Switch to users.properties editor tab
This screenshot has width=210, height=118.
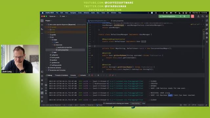click(x=117, y=21)
